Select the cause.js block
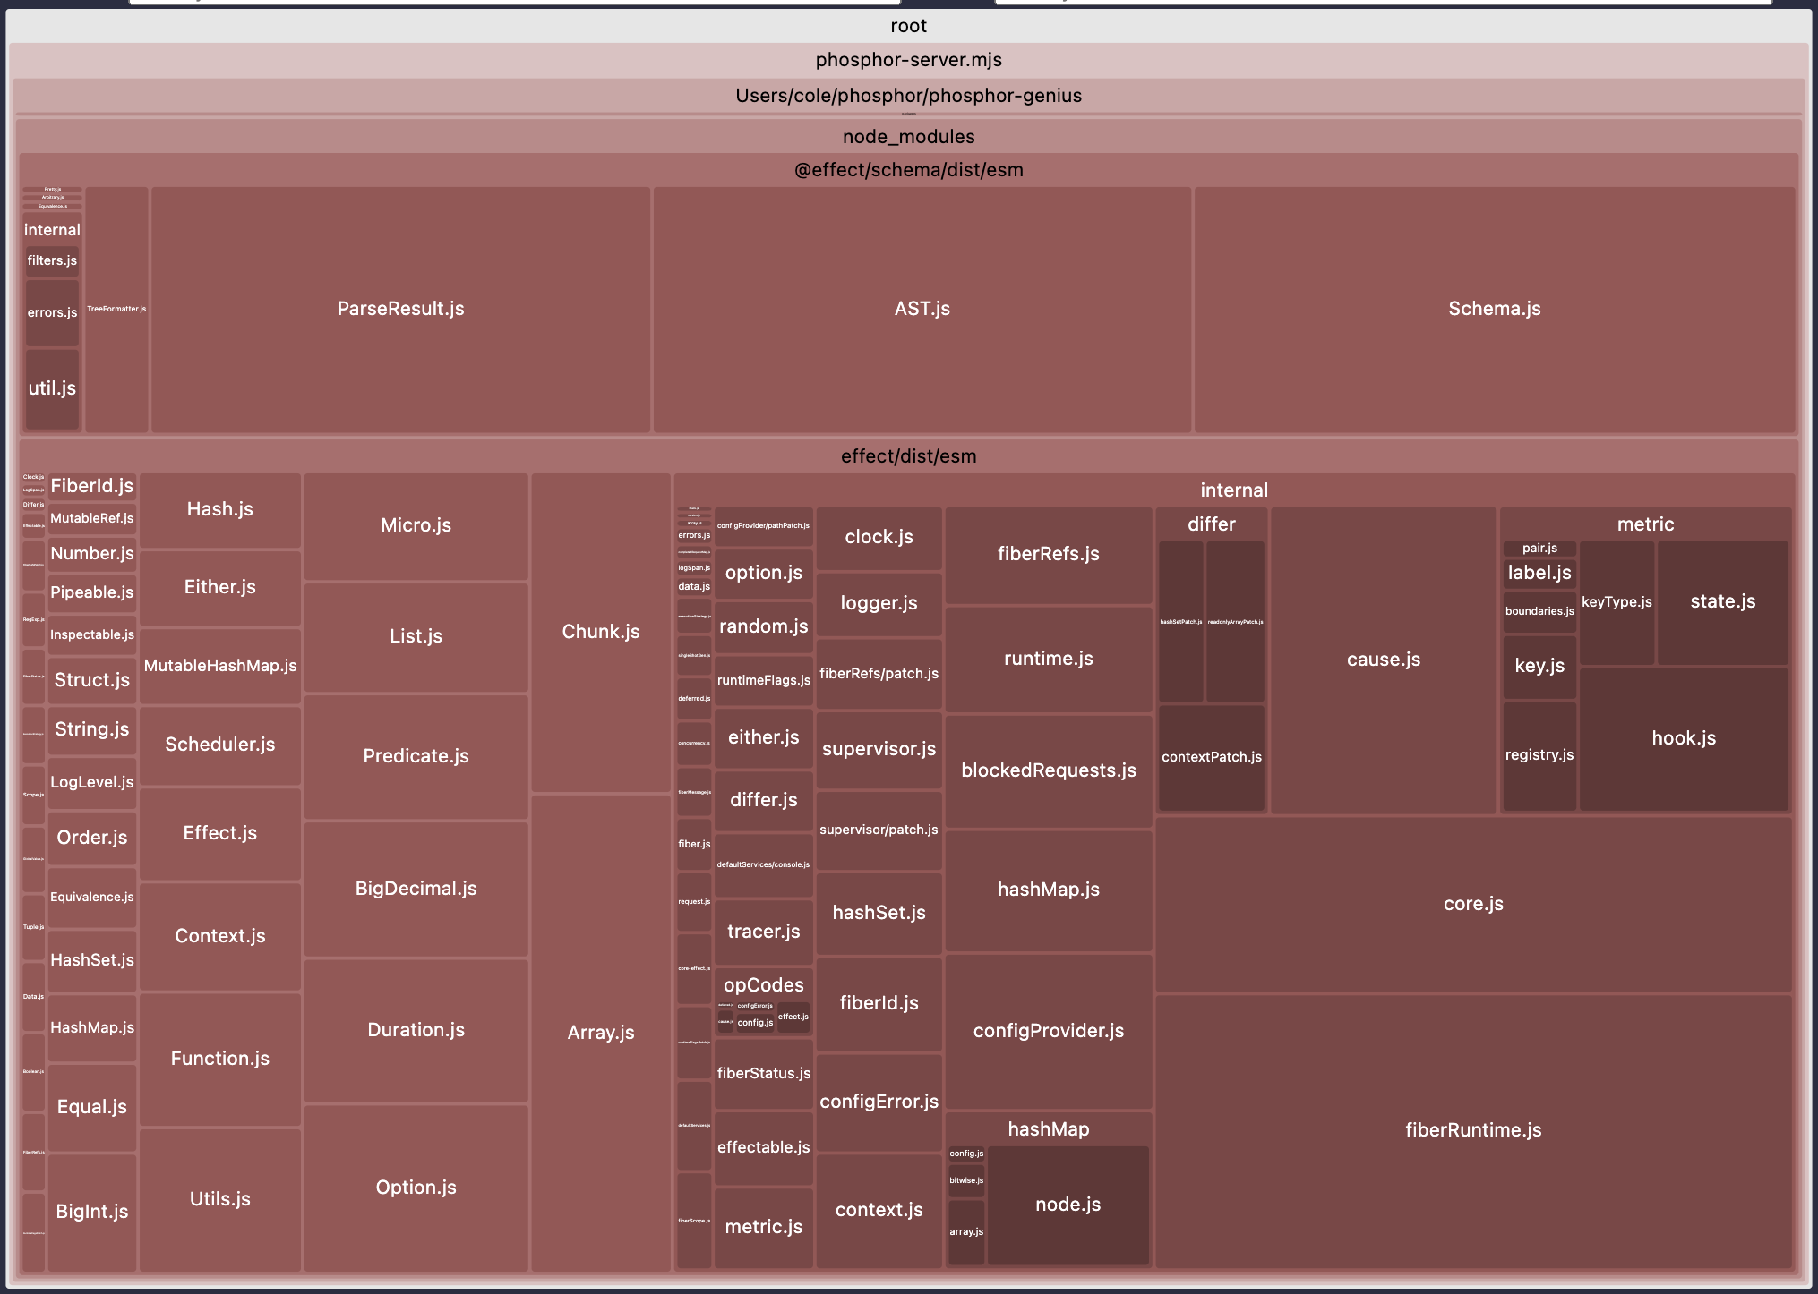The width and height of the screenshot is (1818, 1294). tap(1383, 660)
